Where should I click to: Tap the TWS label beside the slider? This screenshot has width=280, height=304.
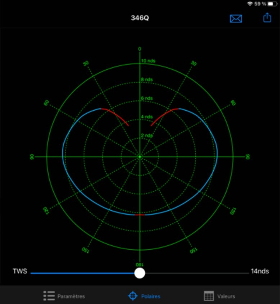(20, 272)
